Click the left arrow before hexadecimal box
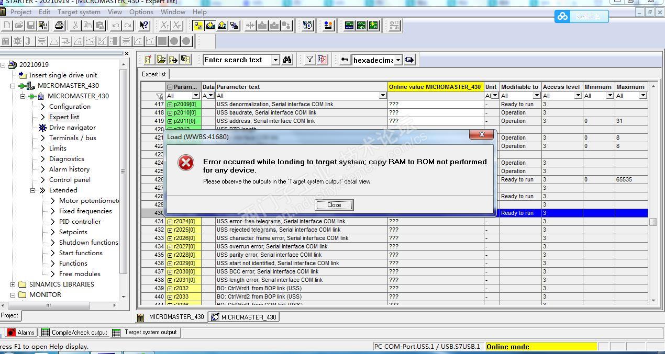 click(345, 60)
